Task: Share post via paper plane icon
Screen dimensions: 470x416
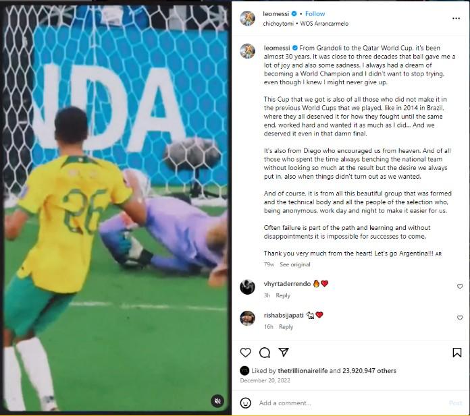Action: click(x=284, y=352)
